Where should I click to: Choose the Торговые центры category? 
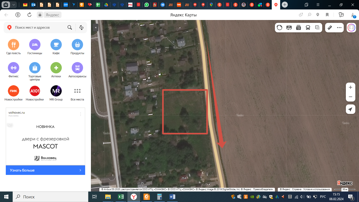pos(35,72)
